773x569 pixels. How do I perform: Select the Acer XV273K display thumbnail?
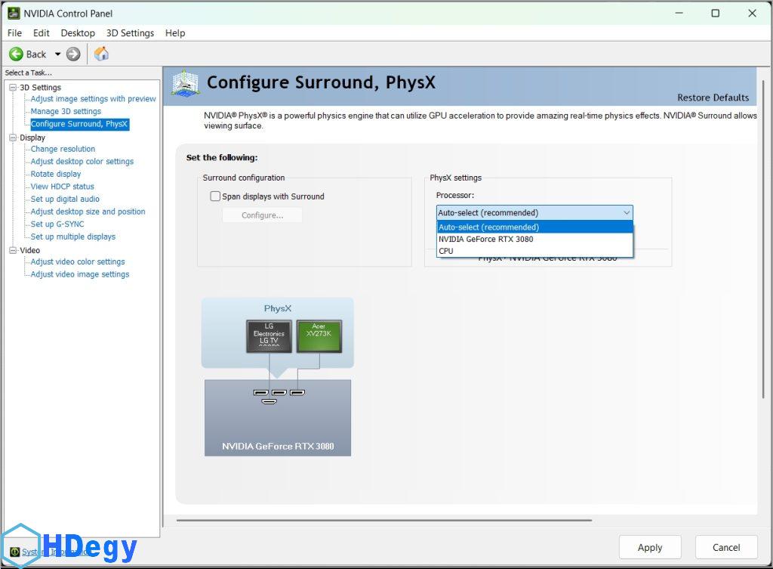click(319, 336)
